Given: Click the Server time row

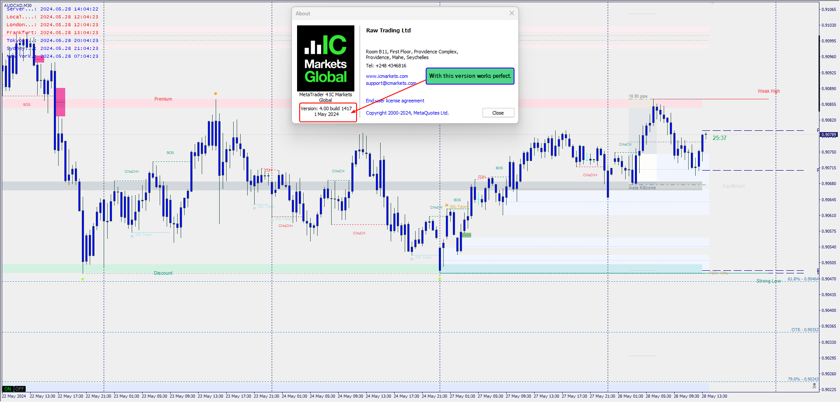Looking at the screenshot, I should pos(52,9).
